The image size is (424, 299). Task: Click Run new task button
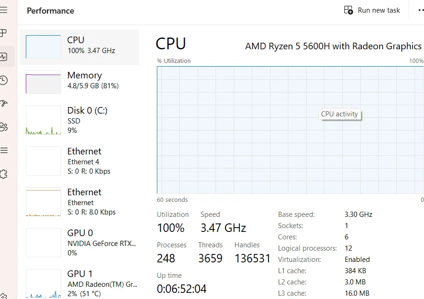[x=372, y=10]
